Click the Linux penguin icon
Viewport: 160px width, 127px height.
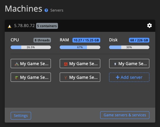click(x=9, y=26)
